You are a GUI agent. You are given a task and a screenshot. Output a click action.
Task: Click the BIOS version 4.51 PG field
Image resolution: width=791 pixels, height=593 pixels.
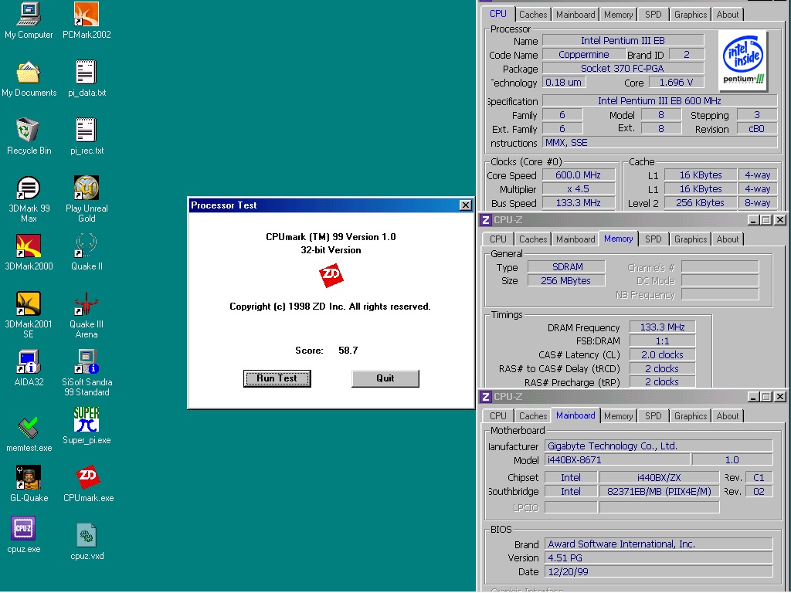658,557
